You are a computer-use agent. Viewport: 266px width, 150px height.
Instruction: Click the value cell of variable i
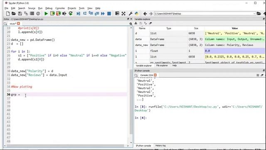234,51
